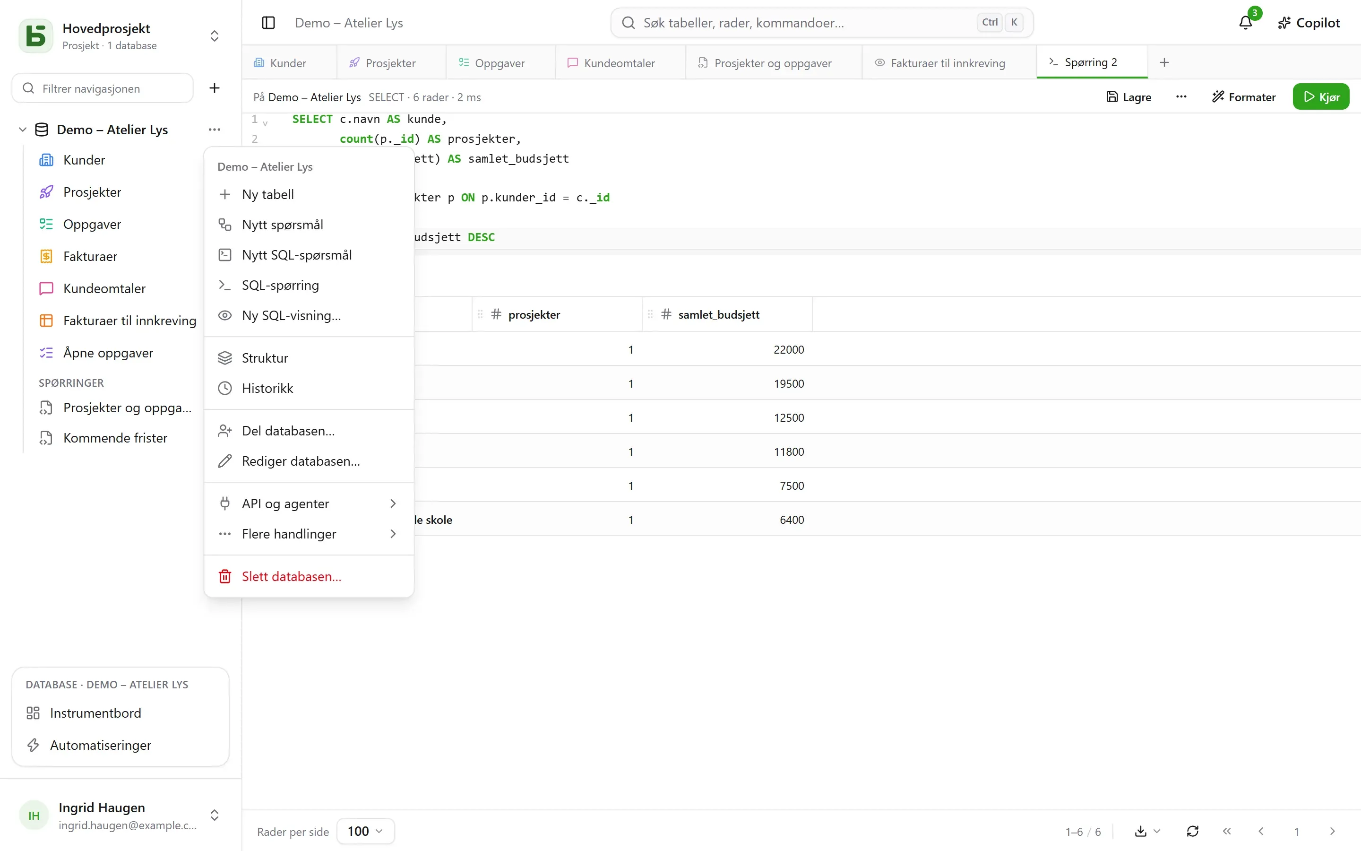The width and height of the screenshot is (1361, 851).
Task: Open Ingrid Haugen account menu
Action: coord(121,815)
